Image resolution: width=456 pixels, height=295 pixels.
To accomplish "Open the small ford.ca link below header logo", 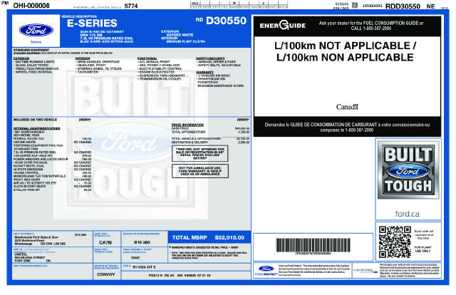I will [36, 42].
